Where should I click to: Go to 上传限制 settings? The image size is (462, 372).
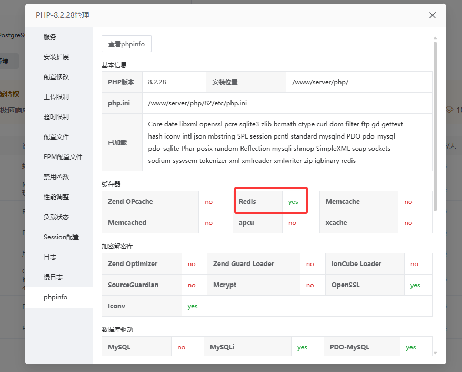pyautogui.click(x=56, y=97)
